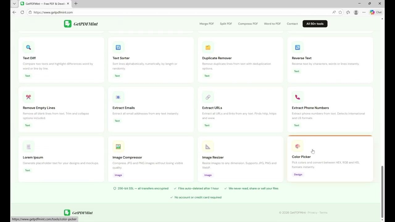395x222 pixels.
Task: Open the Duplicate Remover tool title
Action: coord(217,58)
